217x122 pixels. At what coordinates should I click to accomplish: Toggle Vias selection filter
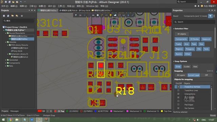click(x=201, y=44)
